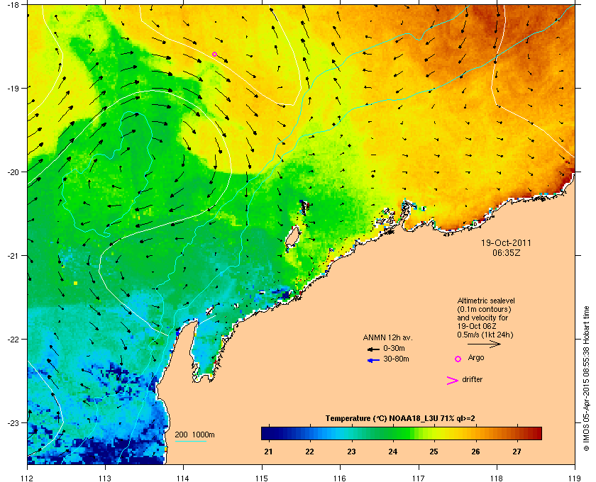Click the blue 30-80m arrow in the legend
The image size is (596, 482).
(373, 360)
